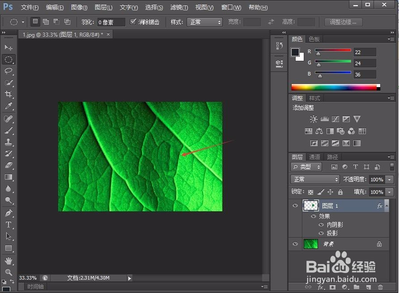Select the Crop tool
This screenshot has width=399, height=293.
8,94
